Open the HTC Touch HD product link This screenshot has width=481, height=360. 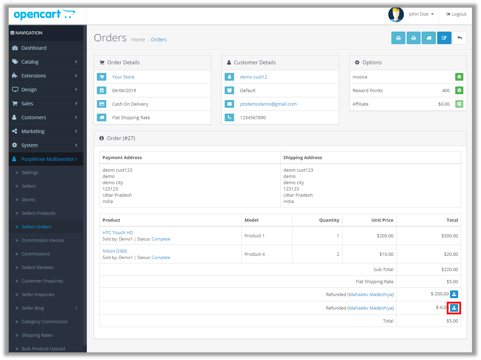click(x=118, y=232)
